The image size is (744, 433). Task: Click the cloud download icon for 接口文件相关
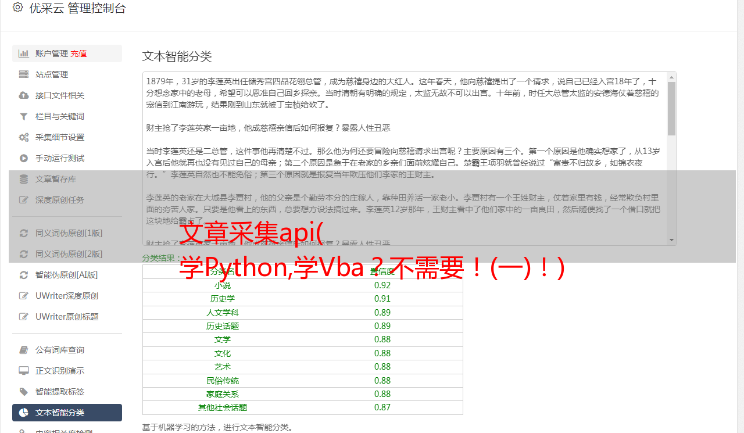point(23,95)
